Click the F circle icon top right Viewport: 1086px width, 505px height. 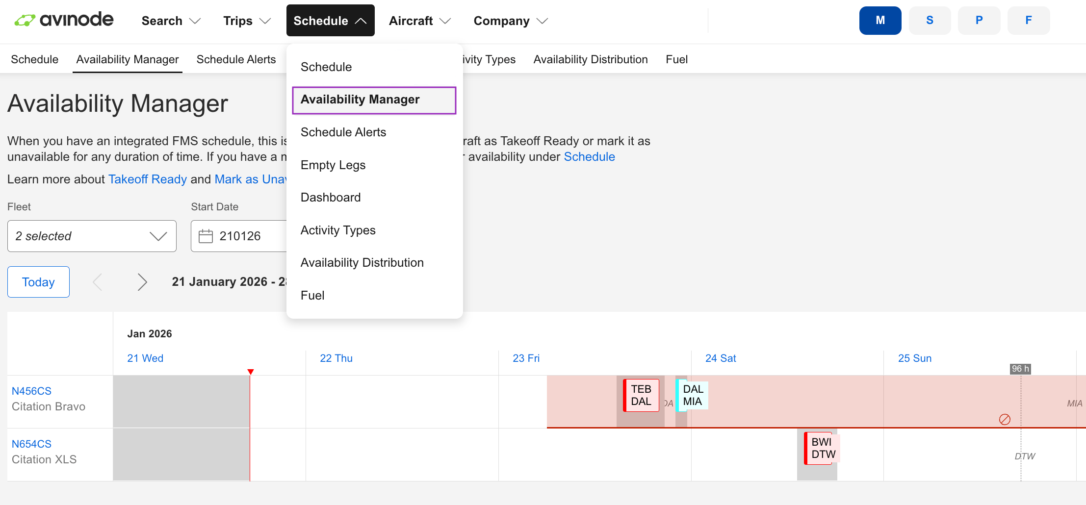[1029, 20]
